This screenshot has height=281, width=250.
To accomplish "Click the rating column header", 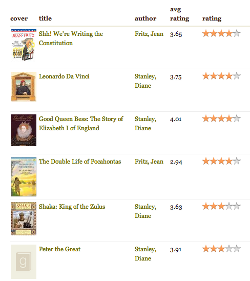I will [x=212, y=18].
